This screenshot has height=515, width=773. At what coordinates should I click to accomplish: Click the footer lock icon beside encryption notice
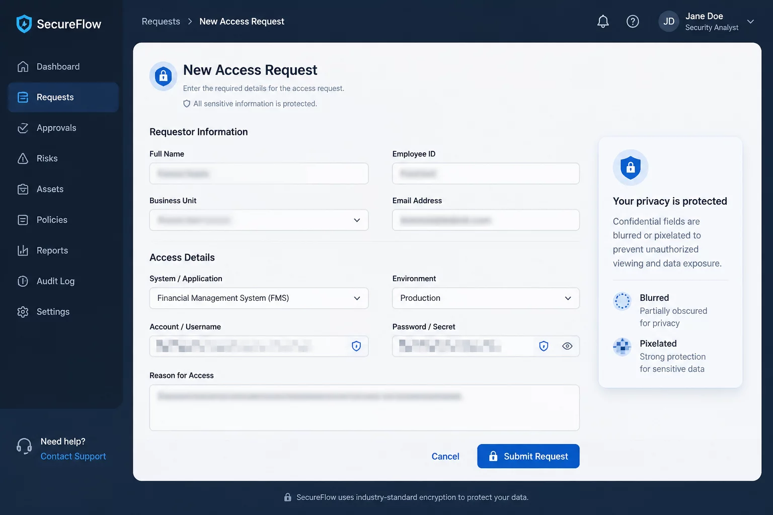pyautogui.click(x=288, y=497)
